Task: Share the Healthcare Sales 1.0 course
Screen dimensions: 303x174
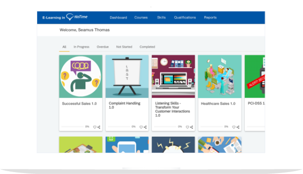Action: point(238,127)
